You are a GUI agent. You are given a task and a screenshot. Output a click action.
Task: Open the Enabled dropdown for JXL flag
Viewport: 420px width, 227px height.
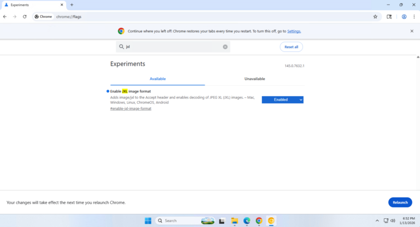[x=282, y=100]
